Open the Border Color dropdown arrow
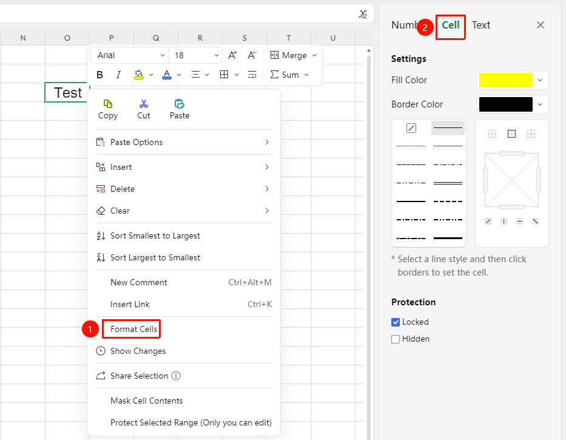This screenshot has width=566, height=440. 540,104
